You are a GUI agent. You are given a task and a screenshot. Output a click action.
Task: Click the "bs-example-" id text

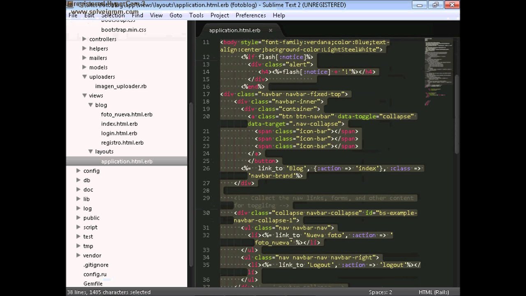pos(398,213)
